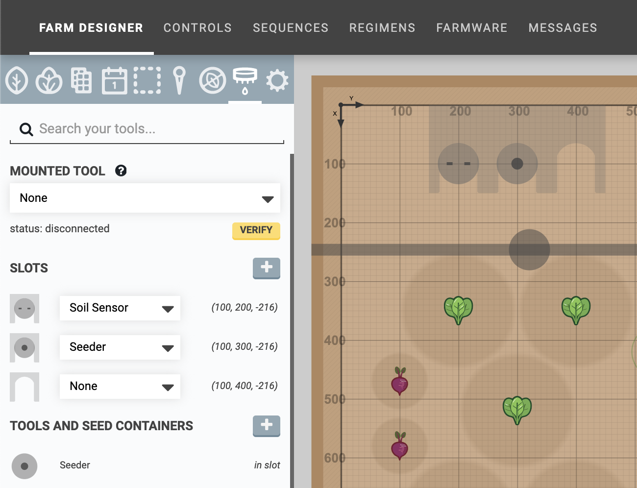
Task: Open the Points map-pin icon
Action: click(179, 80)
